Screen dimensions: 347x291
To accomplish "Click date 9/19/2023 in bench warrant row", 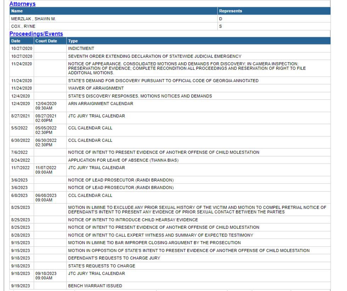I will [x=21, y=286].
